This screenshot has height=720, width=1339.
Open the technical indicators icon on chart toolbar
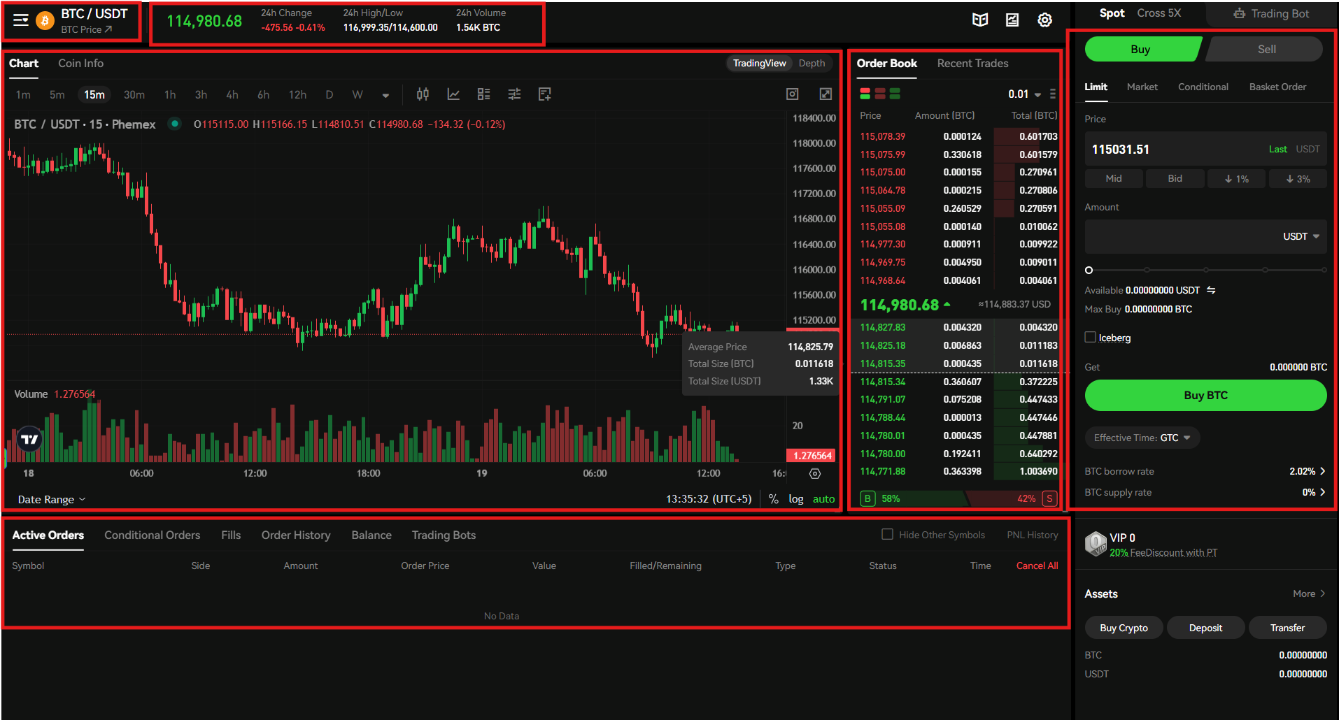point(453,94)
